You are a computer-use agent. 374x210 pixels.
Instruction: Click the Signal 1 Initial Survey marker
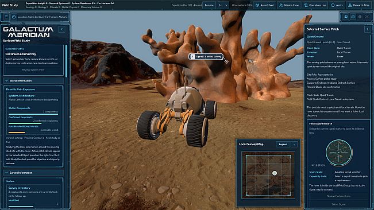tap(206, 57)
